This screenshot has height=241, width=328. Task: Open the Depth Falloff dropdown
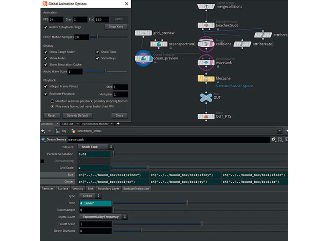coord(103,217)
